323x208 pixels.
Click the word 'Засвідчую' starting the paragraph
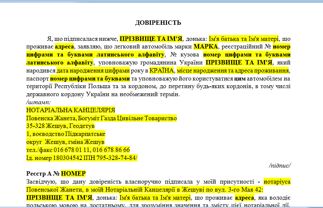click(x=41, y=181)
